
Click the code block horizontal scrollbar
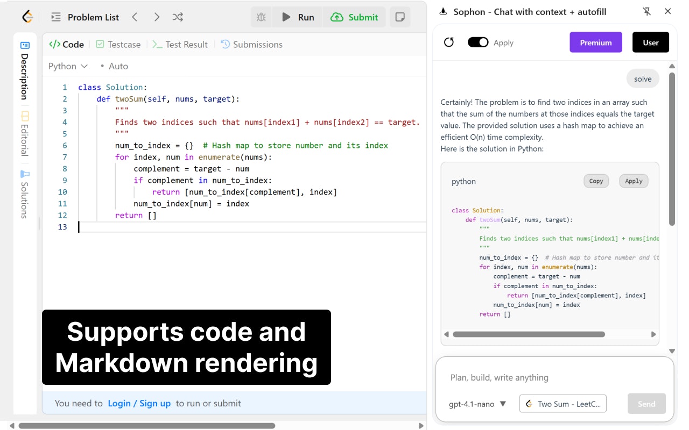(x=529, y=334)
